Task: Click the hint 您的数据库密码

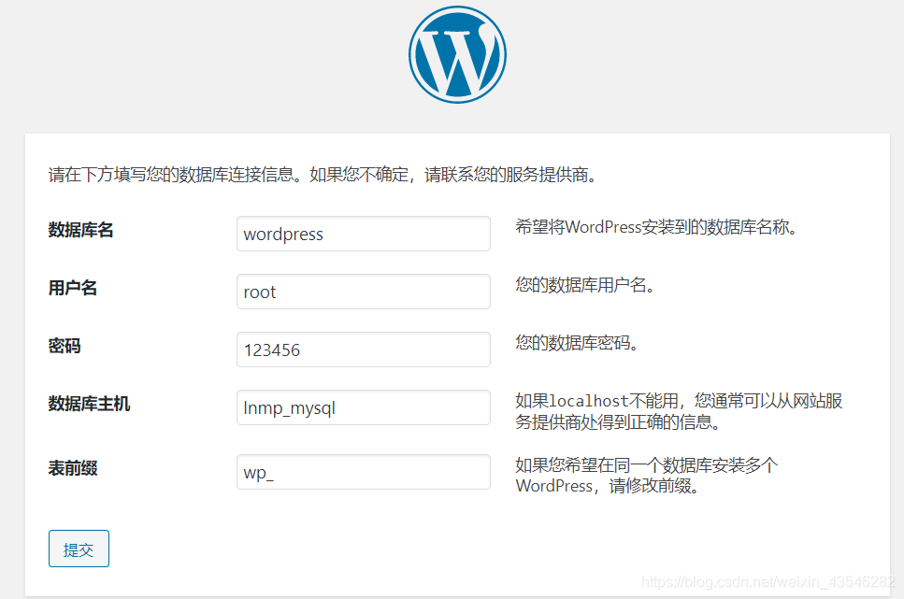Action: click(577, 343)
